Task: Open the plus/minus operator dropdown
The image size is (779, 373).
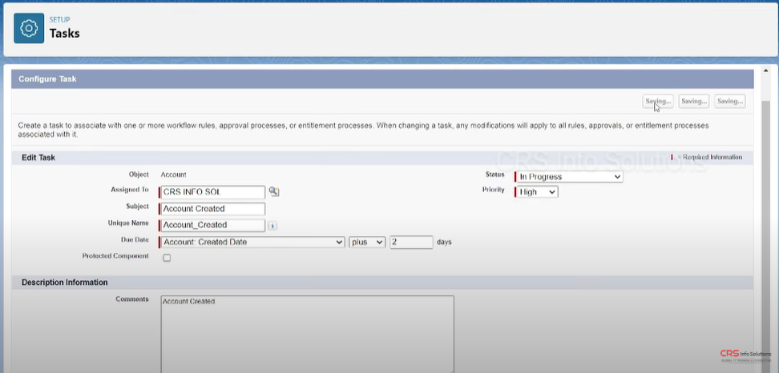Action: (x=368, y=242)
